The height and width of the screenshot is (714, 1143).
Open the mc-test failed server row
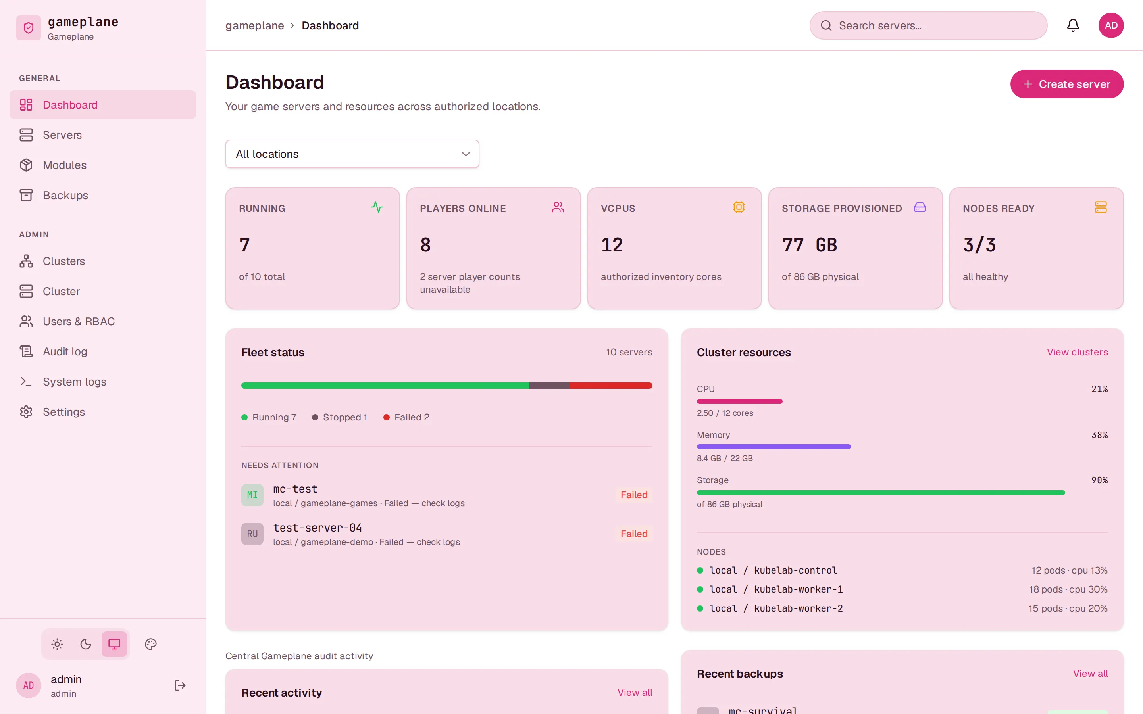coord(446,495)
